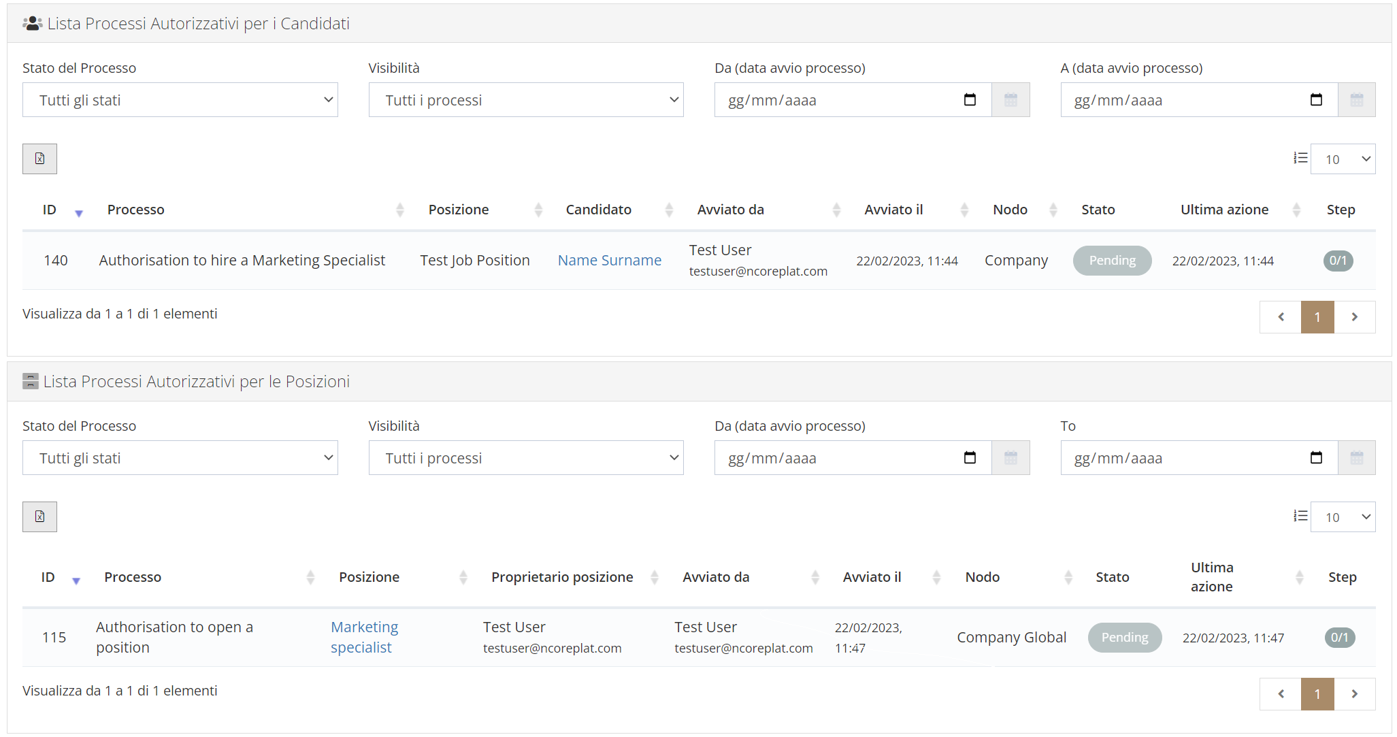Focus positions 'Da (data avvio processo)' date field

tap(853, 458)
